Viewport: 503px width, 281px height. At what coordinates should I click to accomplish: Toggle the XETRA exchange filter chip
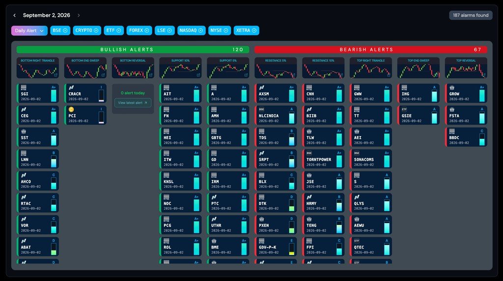click(247, 30)
